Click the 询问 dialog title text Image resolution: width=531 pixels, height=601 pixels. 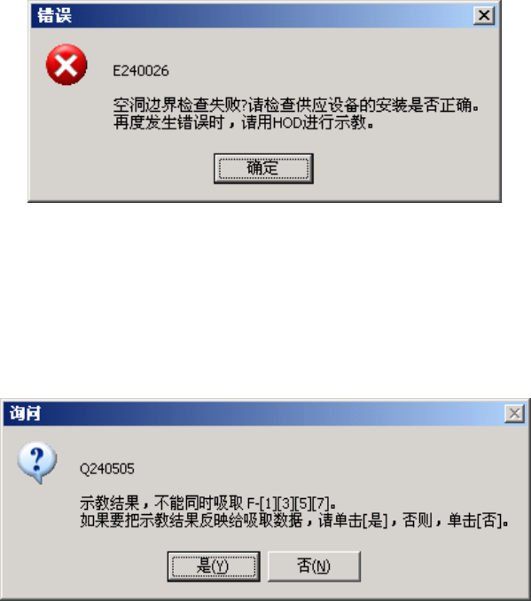[25, 414]
